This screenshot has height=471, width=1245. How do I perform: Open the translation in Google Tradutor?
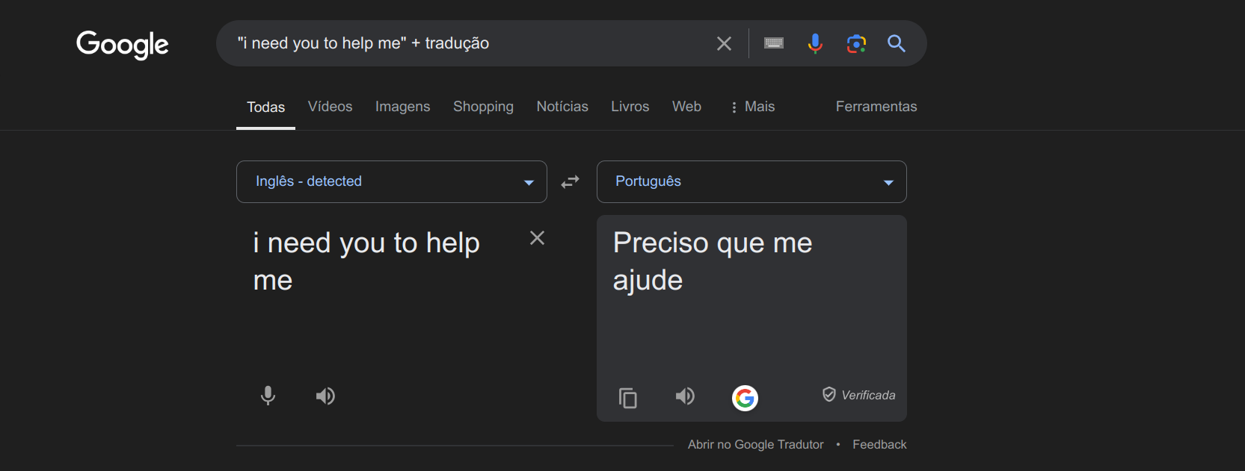point(755,444)
